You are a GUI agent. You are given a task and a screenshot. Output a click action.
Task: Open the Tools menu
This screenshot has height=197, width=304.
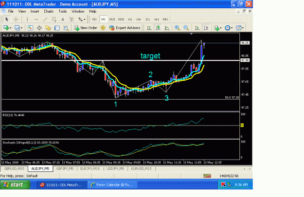tap(63, 11)
